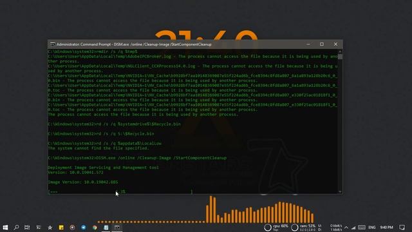Click Command Prompt scrollbar down arrow
The image size is (412, 232).
coord(340,192)
